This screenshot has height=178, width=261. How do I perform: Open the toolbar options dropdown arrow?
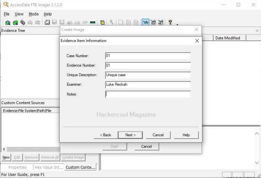click(x=177, y=24)
